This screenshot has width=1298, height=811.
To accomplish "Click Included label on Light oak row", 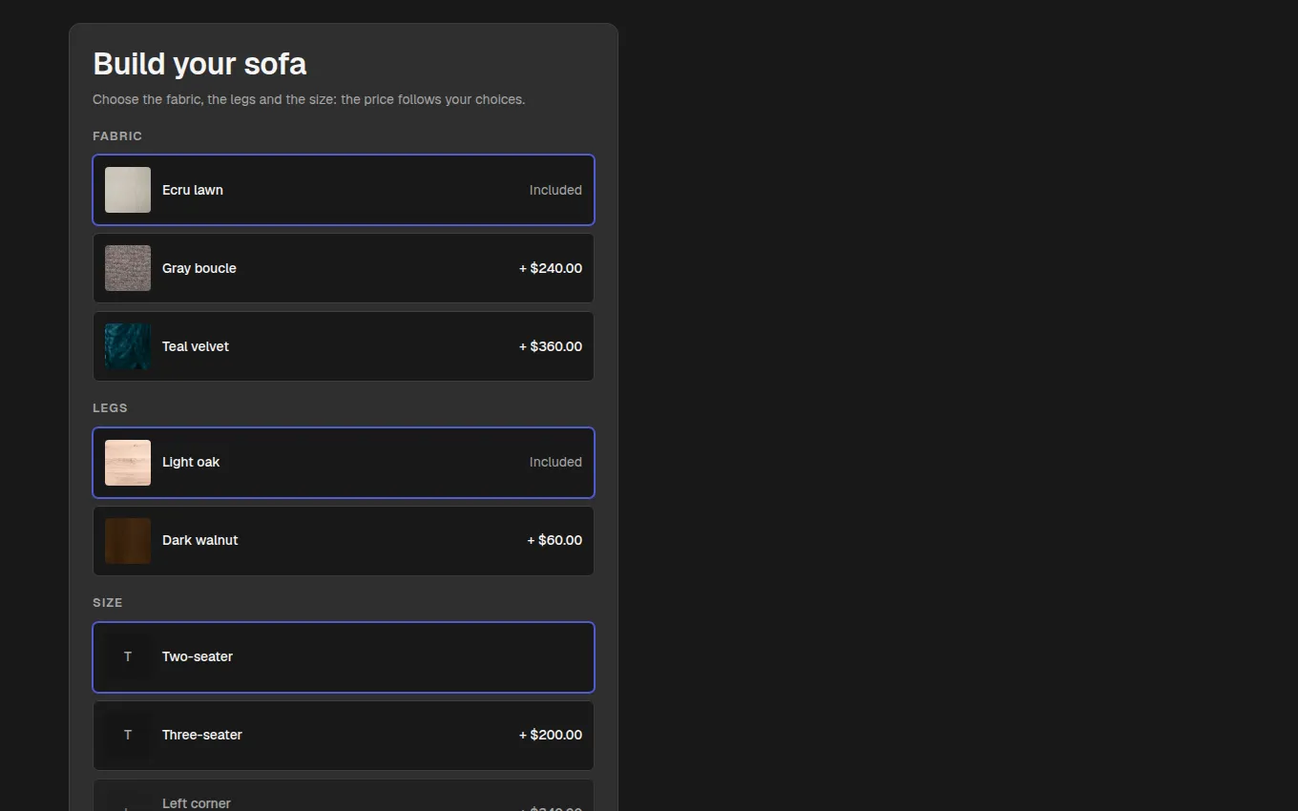I will (555, 462).
